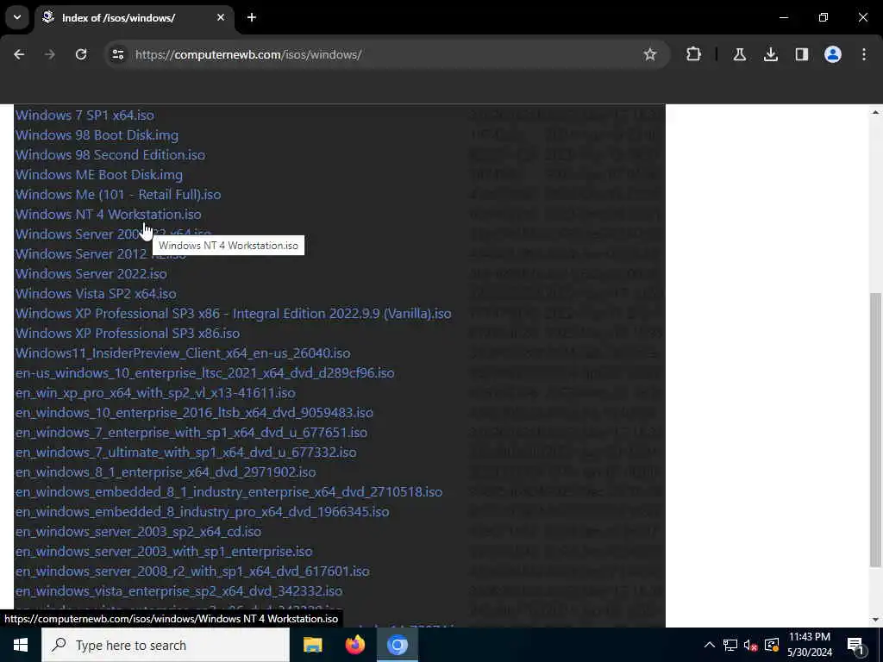Open the 11:43 PM clock and date
The width and height of the screenshot is (883, 662).
809,645
